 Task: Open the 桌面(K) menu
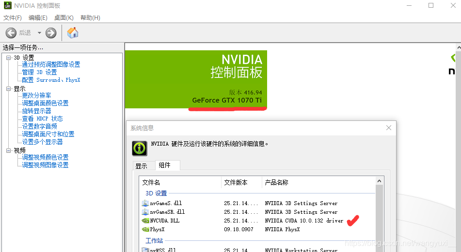pyautogui.click(x=64, y=18)
